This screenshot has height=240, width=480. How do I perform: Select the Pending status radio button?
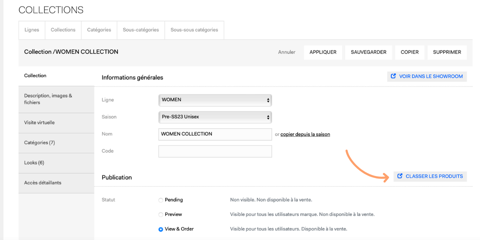[161, 200]
